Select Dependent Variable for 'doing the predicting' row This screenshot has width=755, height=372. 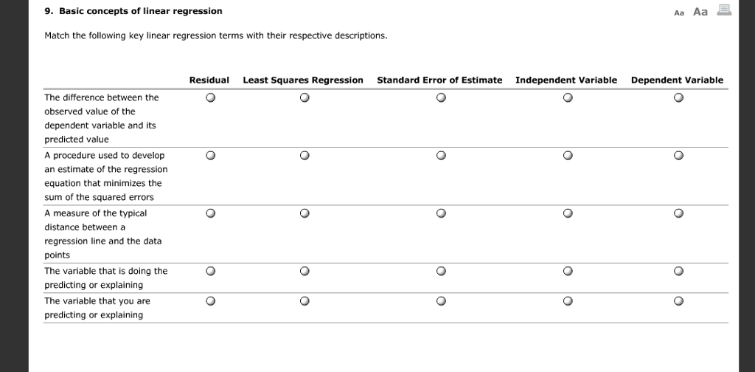point(678,272)
